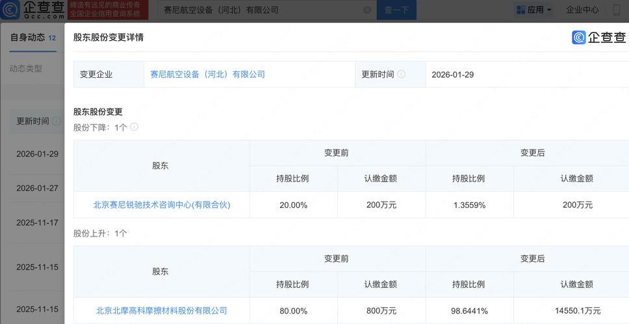The height and width of the screenshot is (324, 629).
Task: Click info icon beside 股份下降：1个
Action: [135, 127]
